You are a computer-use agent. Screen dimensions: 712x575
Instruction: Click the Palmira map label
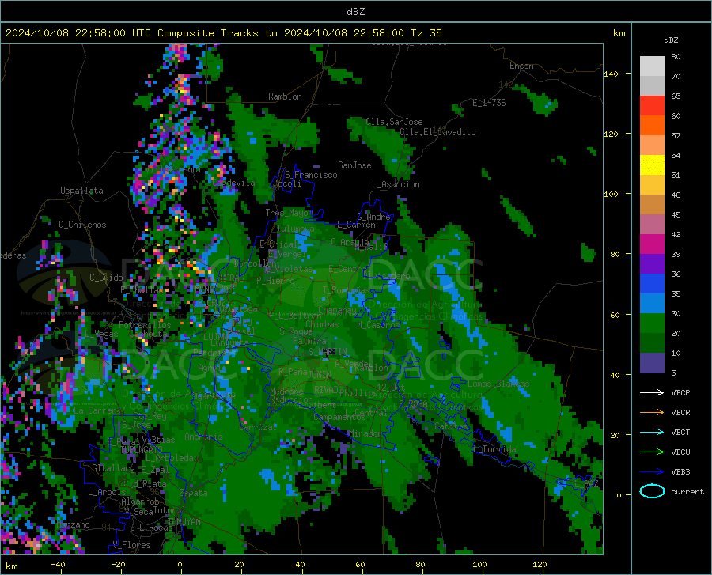click(309, 341)
